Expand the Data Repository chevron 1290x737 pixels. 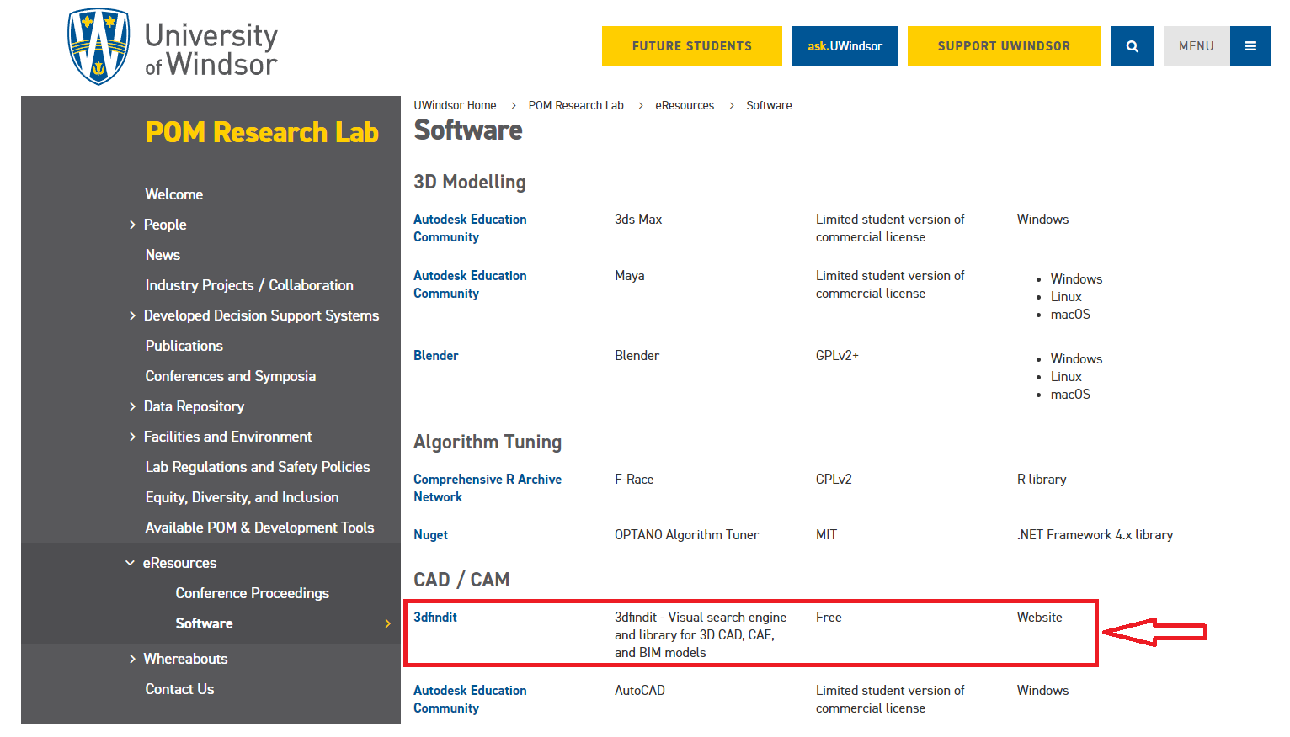coord(132,406)
